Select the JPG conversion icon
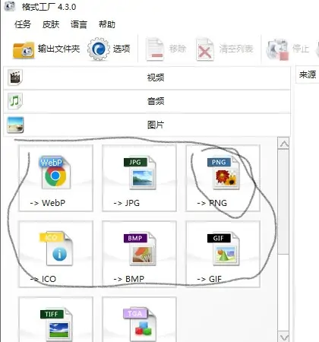Viewport: 319px width, 342px height. click(x=140, y=173)
